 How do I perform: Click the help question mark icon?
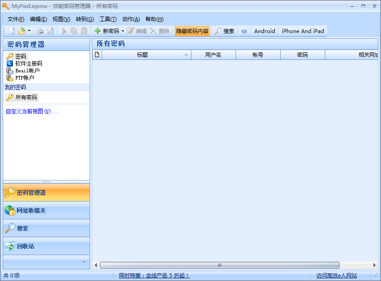(244, 31)
